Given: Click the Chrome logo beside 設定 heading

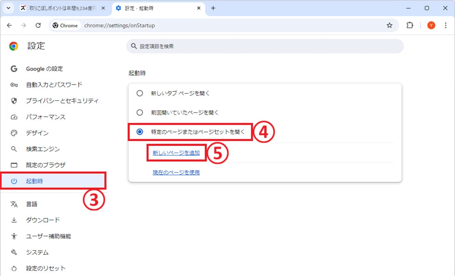Looking at the screenshot, I should pyautogui.click(x=14, y=46).
